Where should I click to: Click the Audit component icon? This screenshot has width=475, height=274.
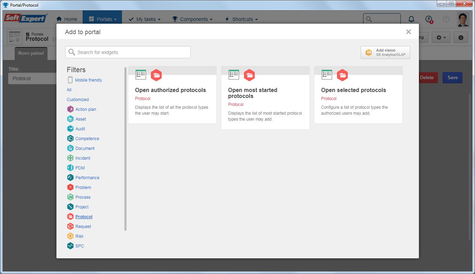point(70,129)
